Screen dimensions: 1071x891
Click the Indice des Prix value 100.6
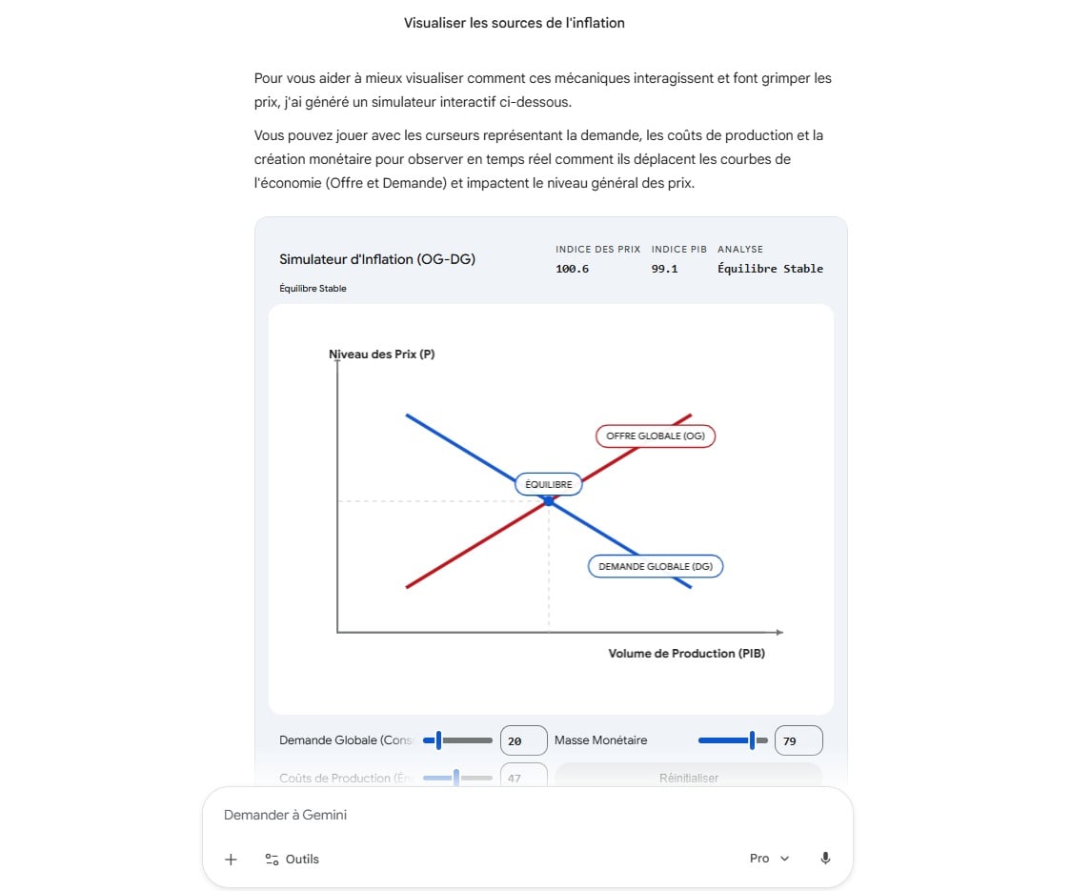pyautogui.click(x=572, y=269)
